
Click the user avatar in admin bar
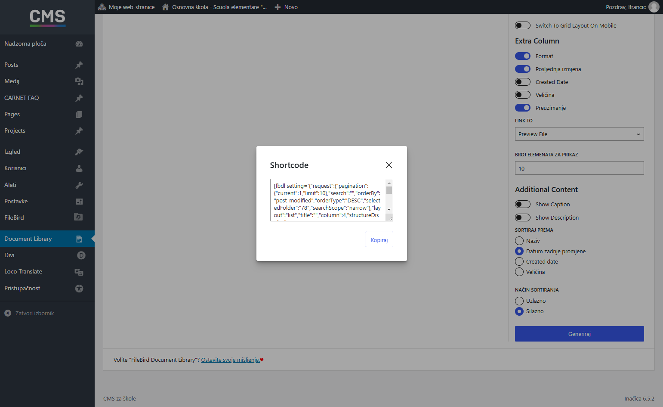(654, 7)
